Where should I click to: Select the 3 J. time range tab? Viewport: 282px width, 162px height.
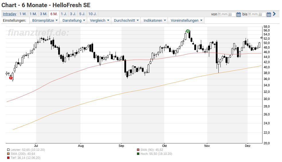click(73, 14)
